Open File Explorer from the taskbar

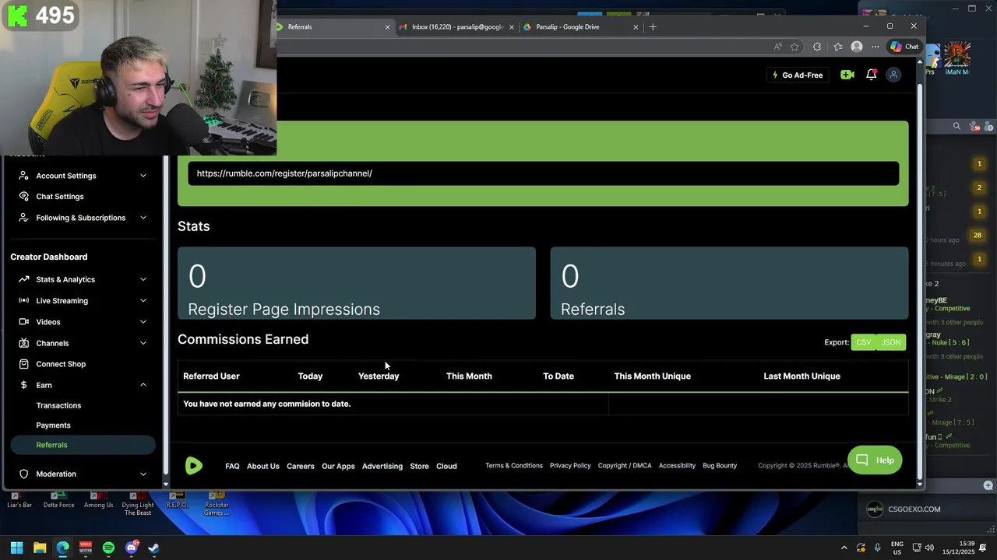coord(40,548)
